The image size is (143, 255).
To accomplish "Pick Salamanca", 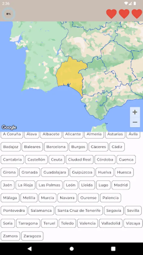I will (41, 211).
